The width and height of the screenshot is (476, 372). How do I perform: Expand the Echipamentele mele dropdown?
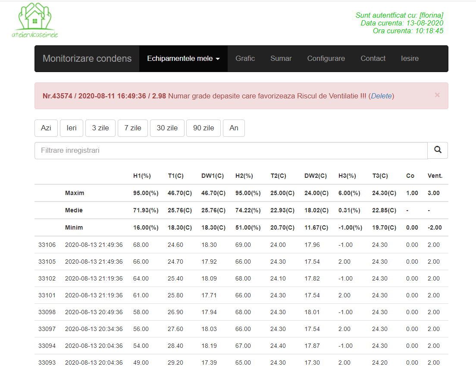[184, 59]
